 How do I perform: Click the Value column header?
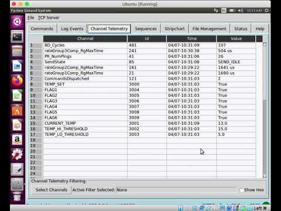pos(236,39)
